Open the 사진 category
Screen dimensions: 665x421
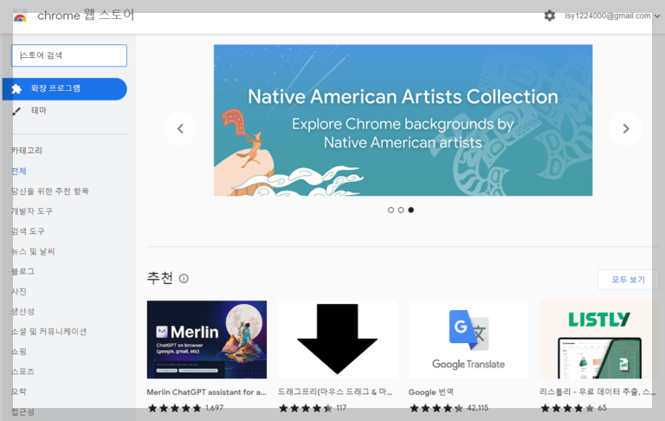pos(19,291)
